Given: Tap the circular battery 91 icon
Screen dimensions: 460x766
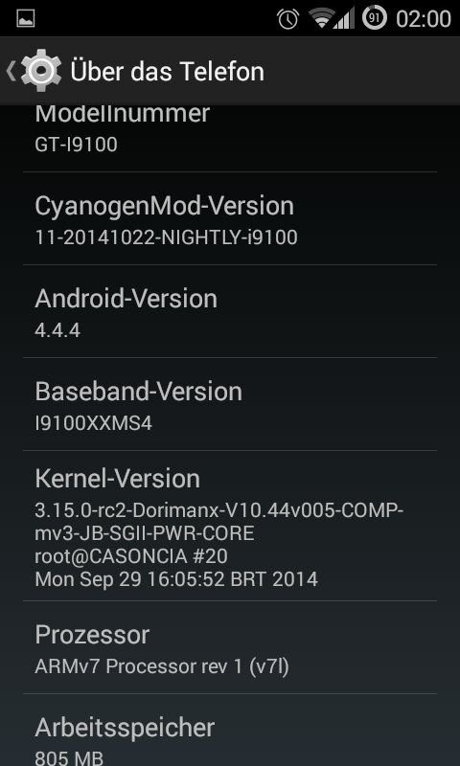Looking at the screenshot, I should coord(375,18).
